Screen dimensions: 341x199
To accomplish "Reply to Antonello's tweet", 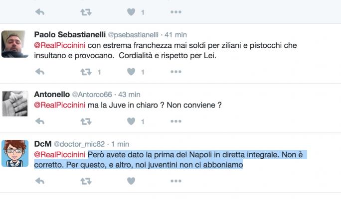I will (x=40, y=121).
